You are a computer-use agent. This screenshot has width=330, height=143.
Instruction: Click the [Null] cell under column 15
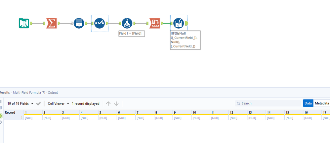[294, 118]
